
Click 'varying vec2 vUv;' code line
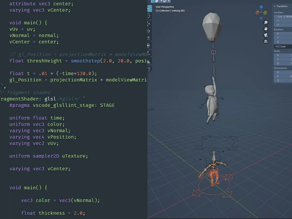point(34,143)
